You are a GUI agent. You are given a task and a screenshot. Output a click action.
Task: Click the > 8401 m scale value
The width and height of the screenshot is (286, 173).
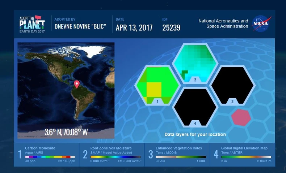pyautogui.click(x=264, y=161)
